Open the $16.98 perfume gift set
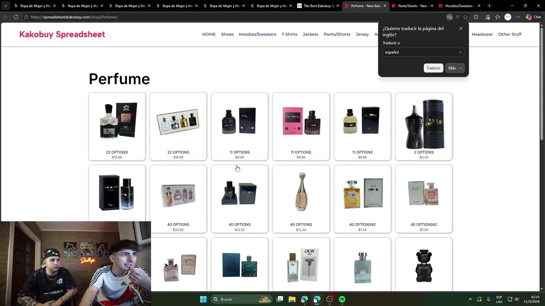Image resolution: width=545 pixels, height=306 pixels. click(178, 126)
